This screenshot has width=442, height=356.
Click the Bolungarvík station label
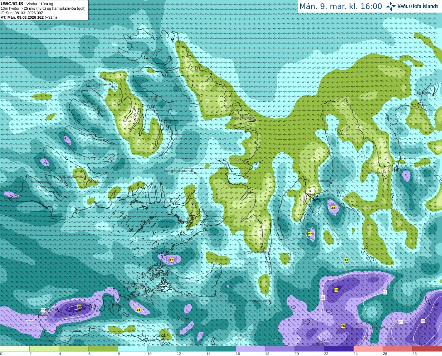(x=104, y=84)
